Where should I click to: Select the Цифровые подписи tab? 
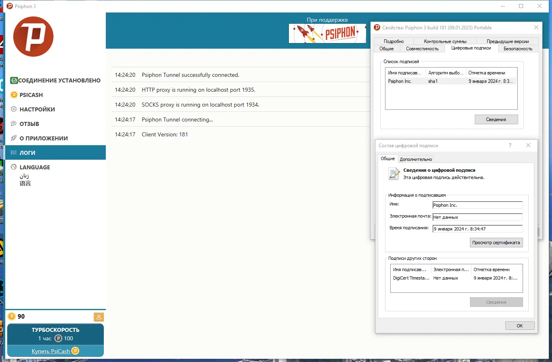tap(471, 48)
